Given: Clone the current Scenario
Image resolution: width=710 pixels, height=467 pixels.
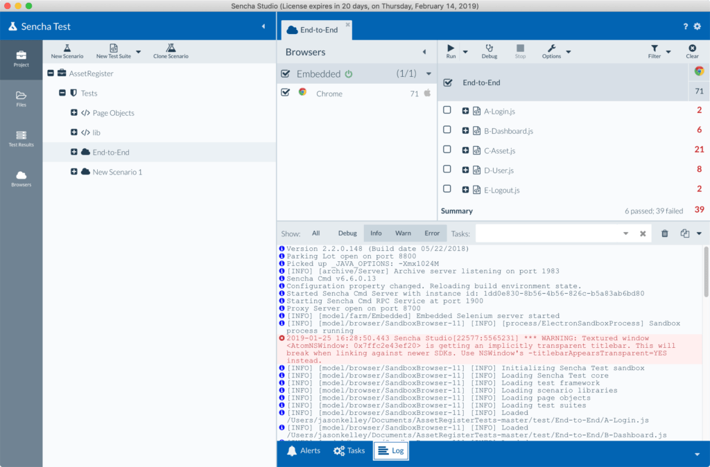Looking at the screenshot, I should [x=171, y=51].
